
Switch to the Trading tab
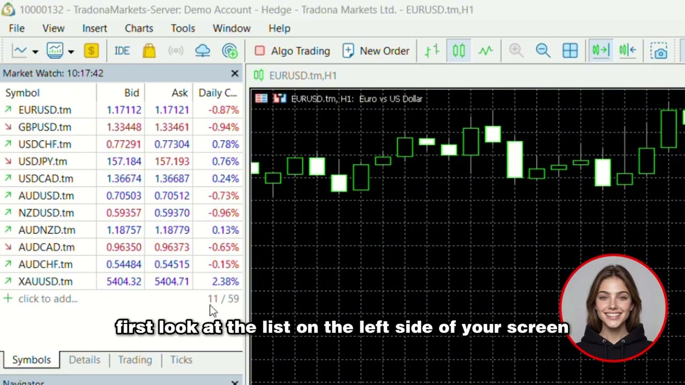(x=135, y=360)
